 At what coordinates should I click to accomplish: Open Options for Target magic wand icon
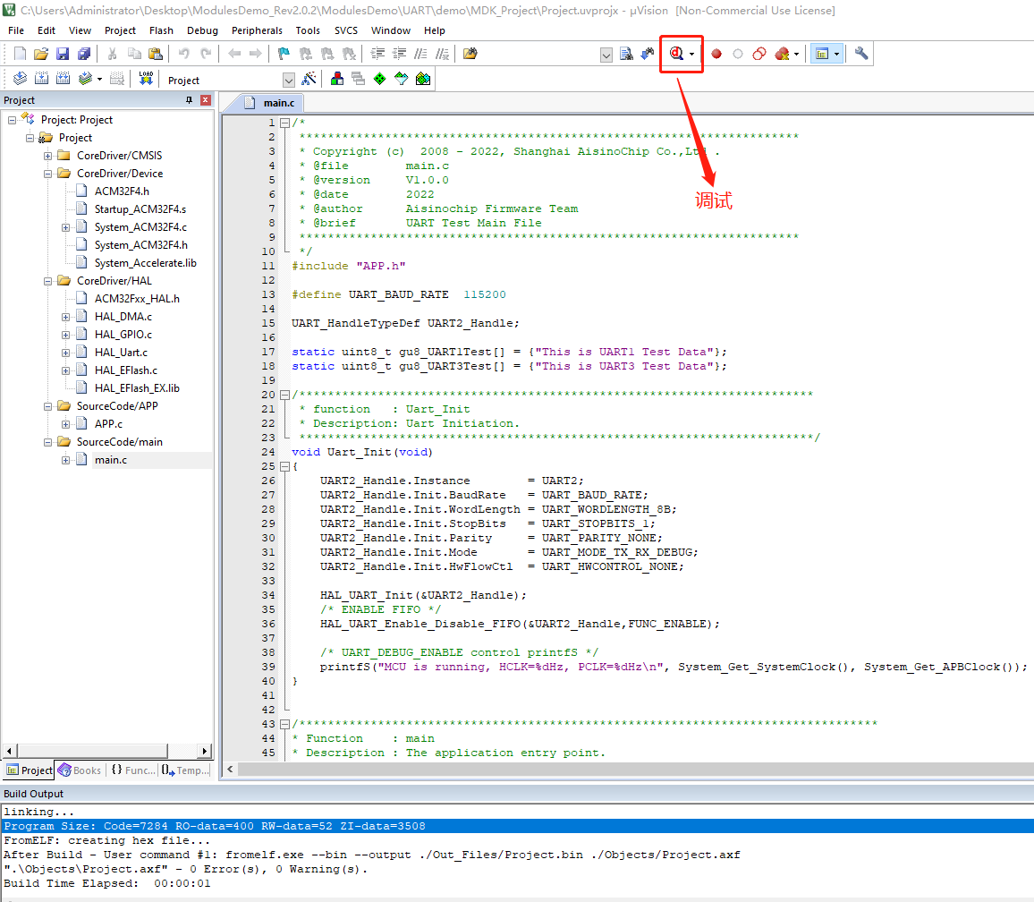[309, 80]
